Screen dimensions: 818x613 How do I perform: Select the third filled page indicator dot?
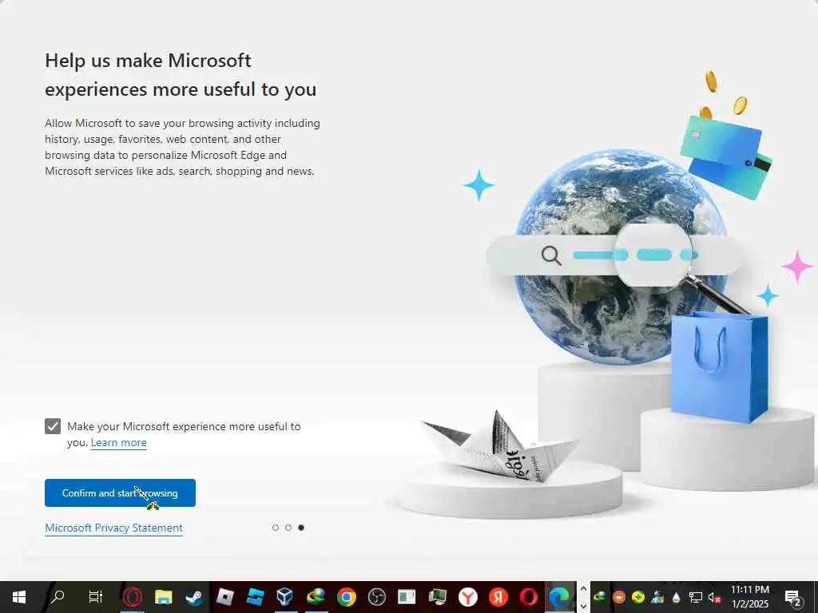[301, 528]
